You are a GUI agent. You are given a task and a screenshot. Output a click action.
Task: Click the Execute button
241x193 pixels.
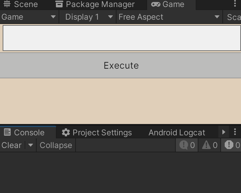click(x=121, y=65)
